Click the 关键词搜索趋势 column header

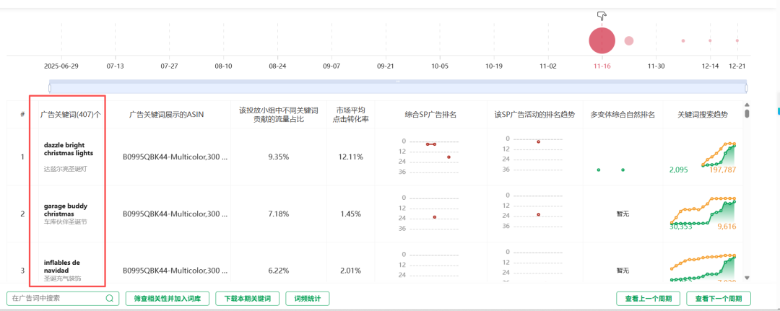point(703,114)
